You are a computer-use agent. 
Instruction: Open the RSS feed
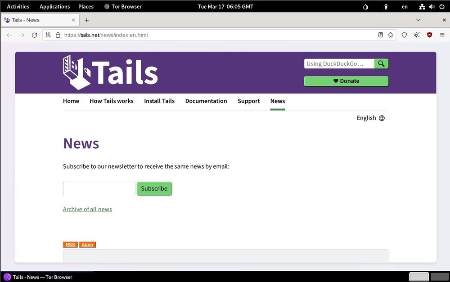click(70, 244)
